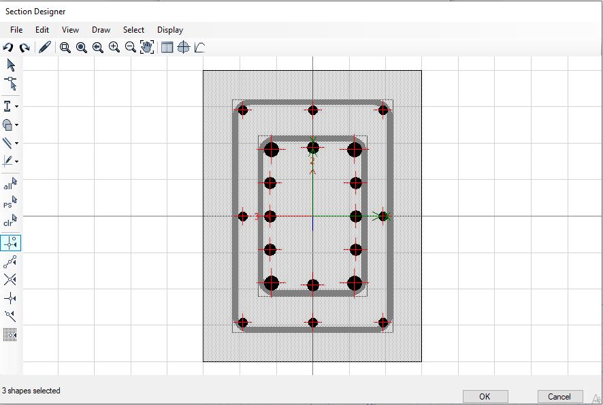Image resolution: width=603 pixels, height=405 pixels.
Task: Toggle snap to points
Action: pos(10,243)
